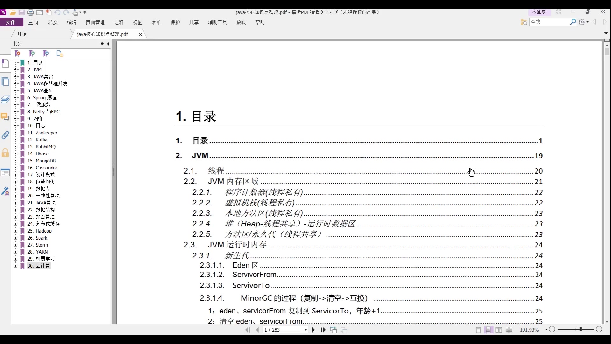The image size is (611, 344).
Task: Click the add new bookmark icon
Action: [x=32, y=54]
